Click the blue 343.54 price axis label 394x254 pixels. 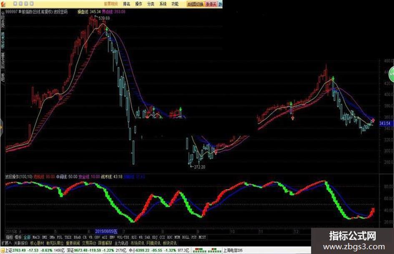click(x=385, y=123)
